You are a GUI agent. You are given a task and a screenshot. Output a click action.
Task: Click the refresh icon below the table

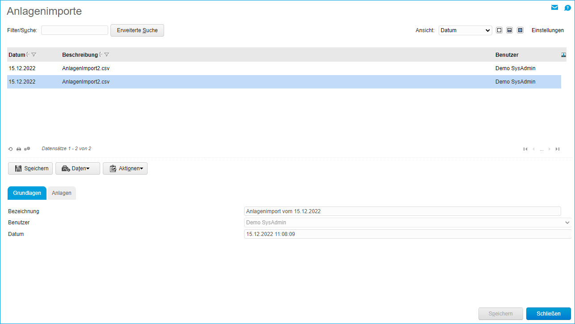click(11, 149)
